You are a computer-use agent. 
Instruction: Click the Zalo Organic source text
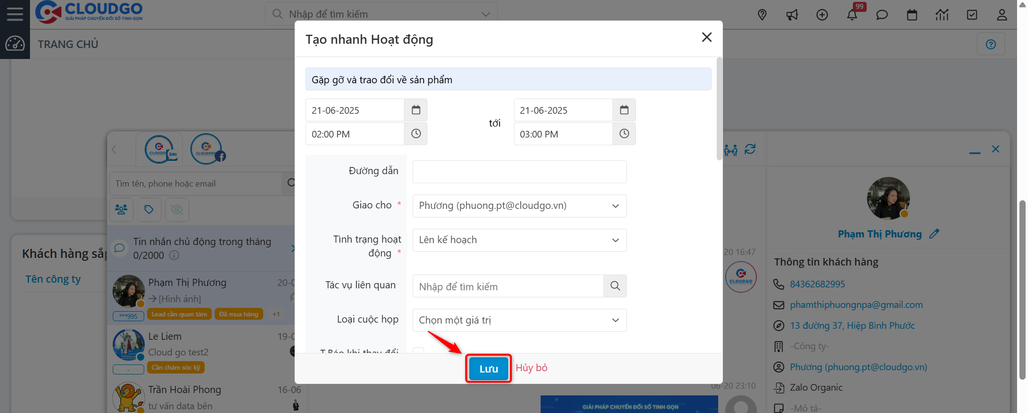[816, 387]
